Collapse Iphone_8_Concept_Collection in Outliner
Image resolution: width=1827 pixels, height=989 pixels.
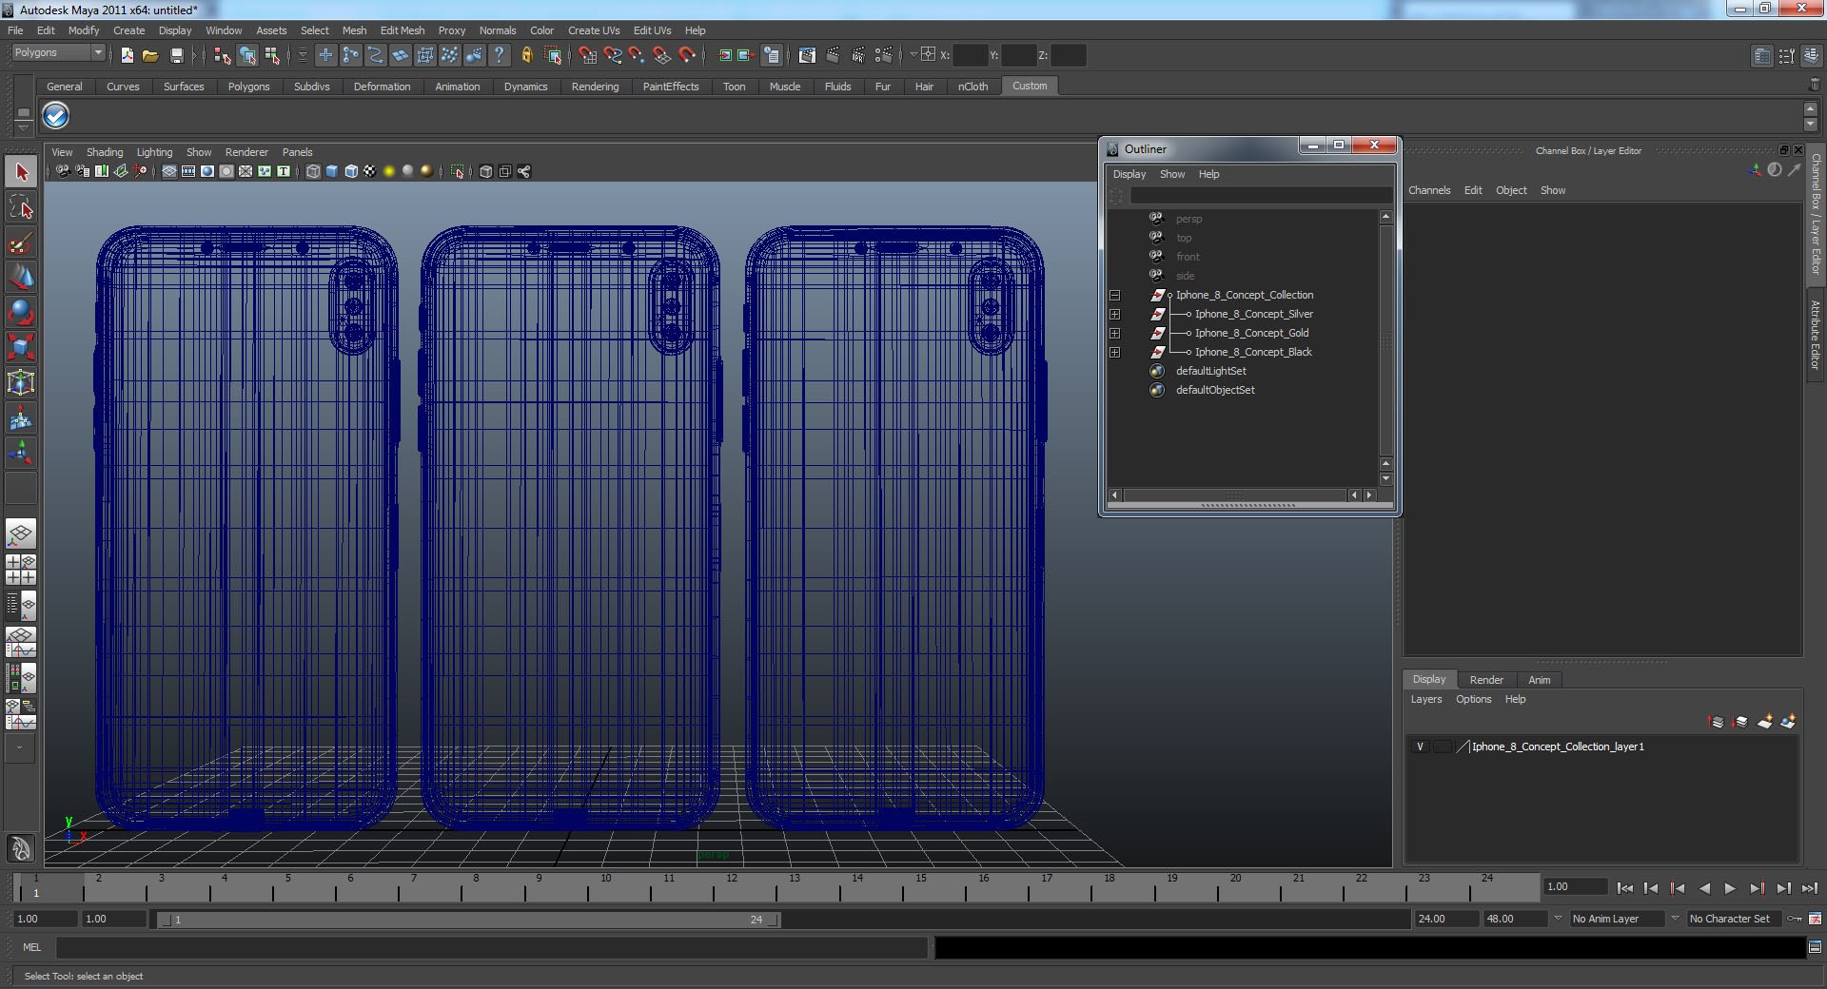1114,295
